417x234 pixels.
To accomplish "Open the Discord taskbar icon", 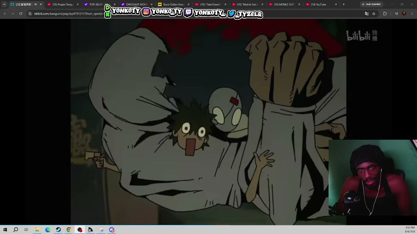I will click(x=112, y=230).
